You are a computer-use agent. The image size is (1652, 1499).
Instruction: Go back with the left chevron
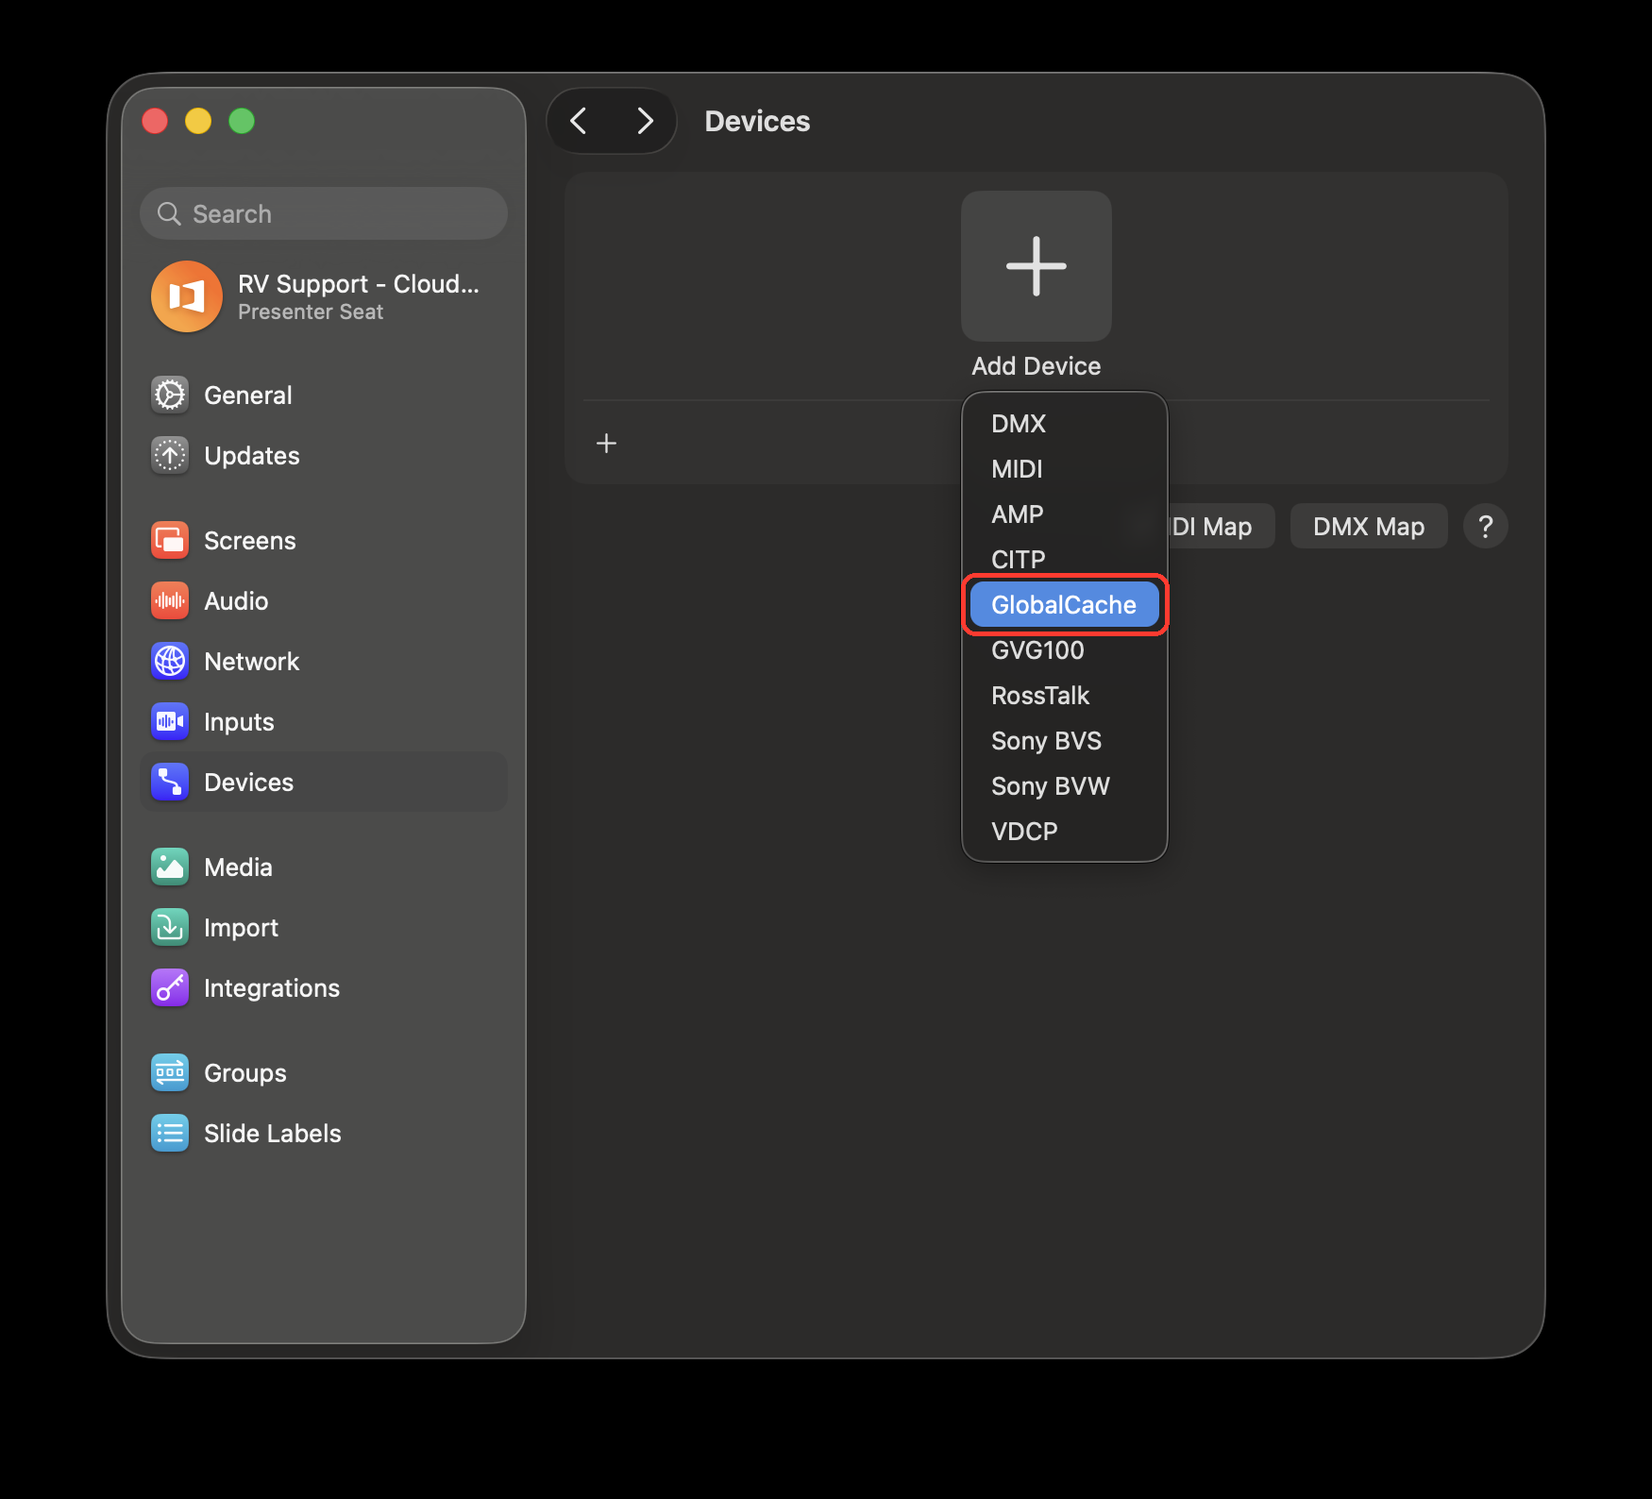click(579, 121)
